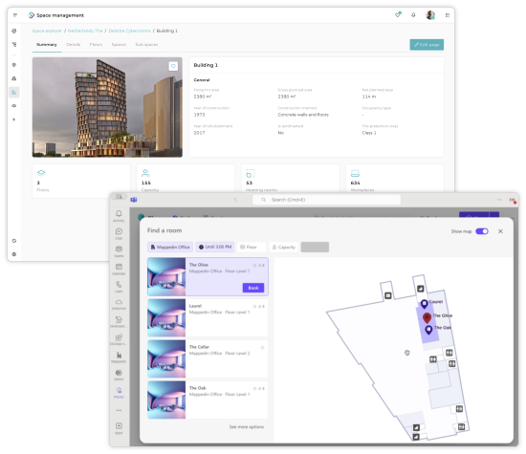Viewport: 526px width, 454px height.
Task: Open the Space management hamburger menu
Action: point(15,15)
